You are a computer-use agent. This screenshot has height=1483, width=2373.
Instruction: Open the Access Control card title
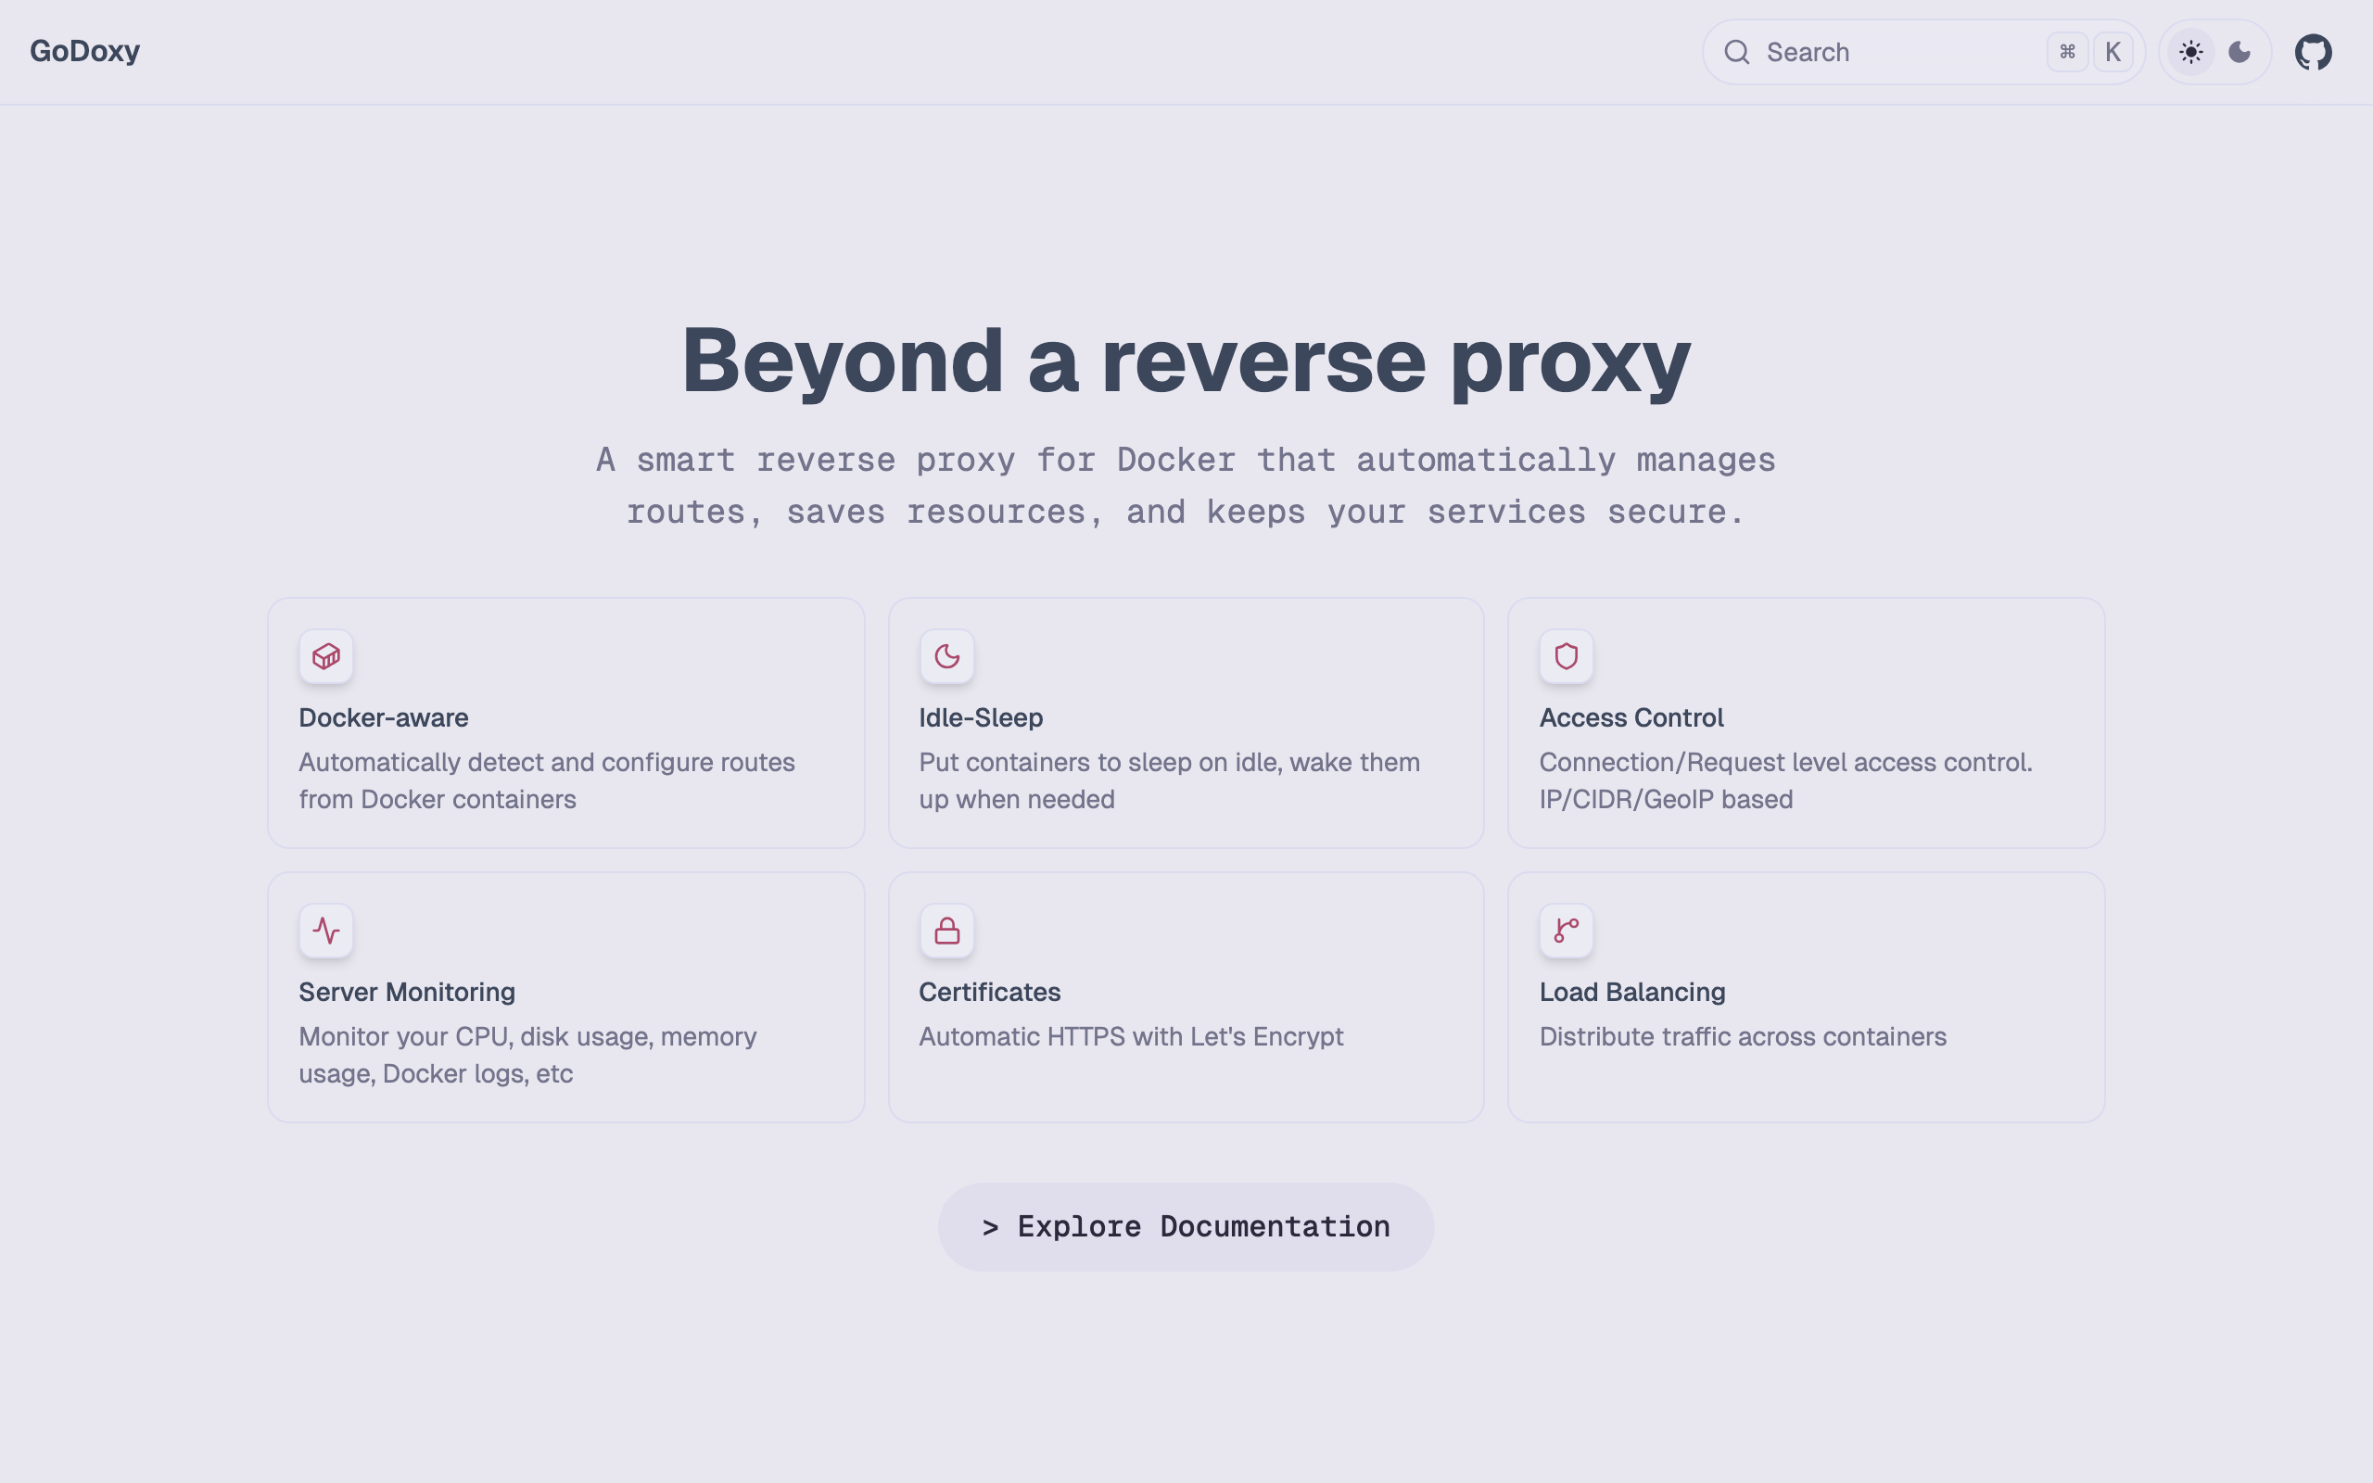[x=1631, y=718]
